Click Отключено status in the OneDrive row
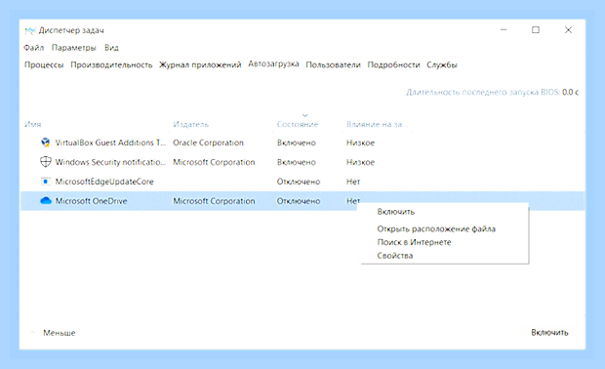This screenshot has width=605, height=369. [x=299, y=201]
